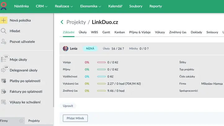Open Moje úkoly list icon
This screenshot has width=224, height=126.
click(x=4, y=60)
